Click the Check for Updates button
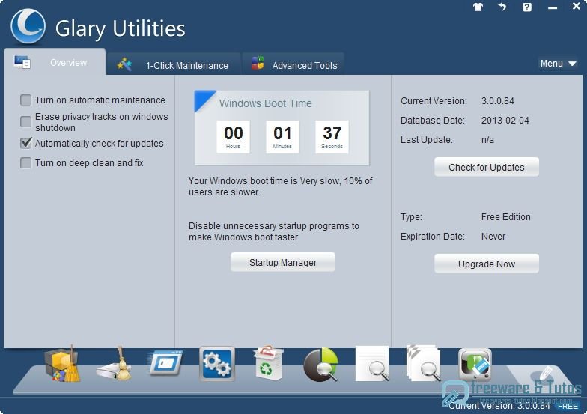Screen dimensions: 587x414 point(487,167)
